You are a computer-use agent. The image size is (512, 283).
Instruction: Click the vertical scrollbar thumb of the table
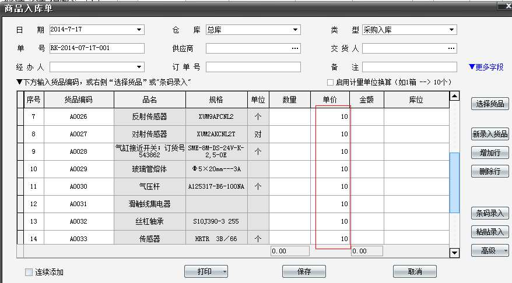point(455,175)
